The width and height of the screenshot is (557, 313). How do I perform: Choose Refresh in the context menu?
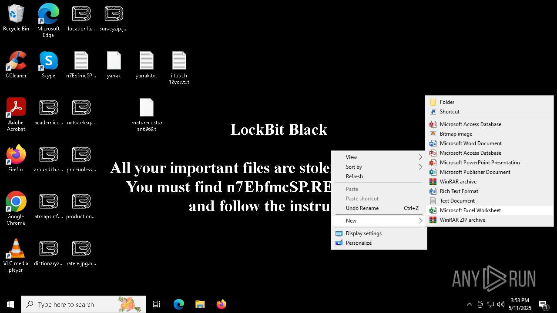379,176
